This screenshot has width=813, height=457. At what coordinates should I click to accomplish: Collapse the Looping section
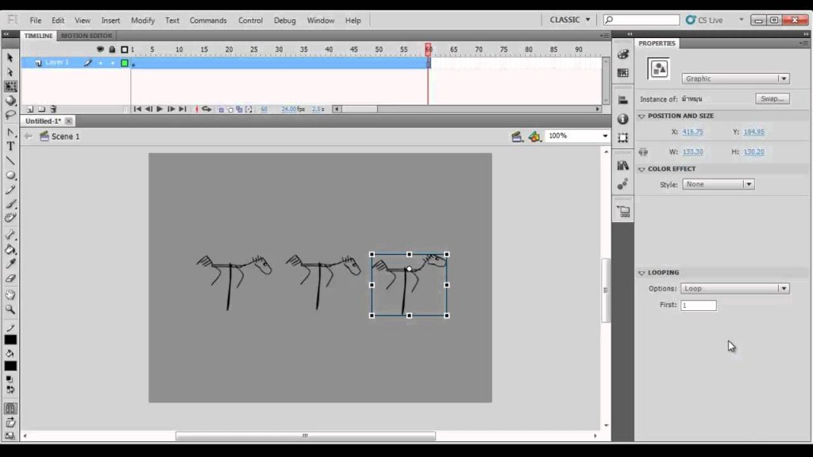pyautogui.click(x=642, y=273)
